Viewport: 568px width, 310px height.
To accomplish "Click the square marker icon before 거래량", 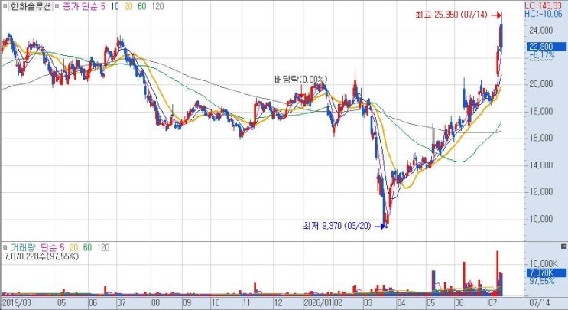I will pos(5,248).
